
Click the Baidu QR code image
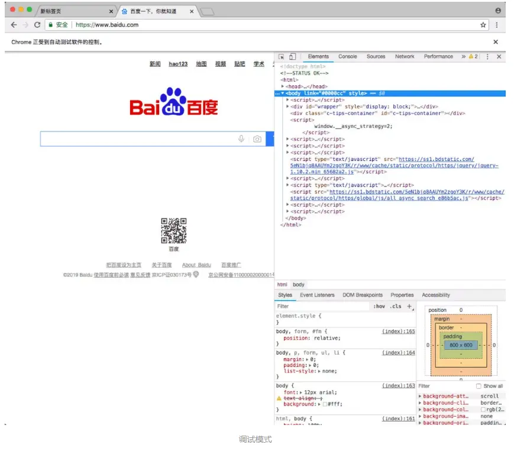click(x=174, y=231)
